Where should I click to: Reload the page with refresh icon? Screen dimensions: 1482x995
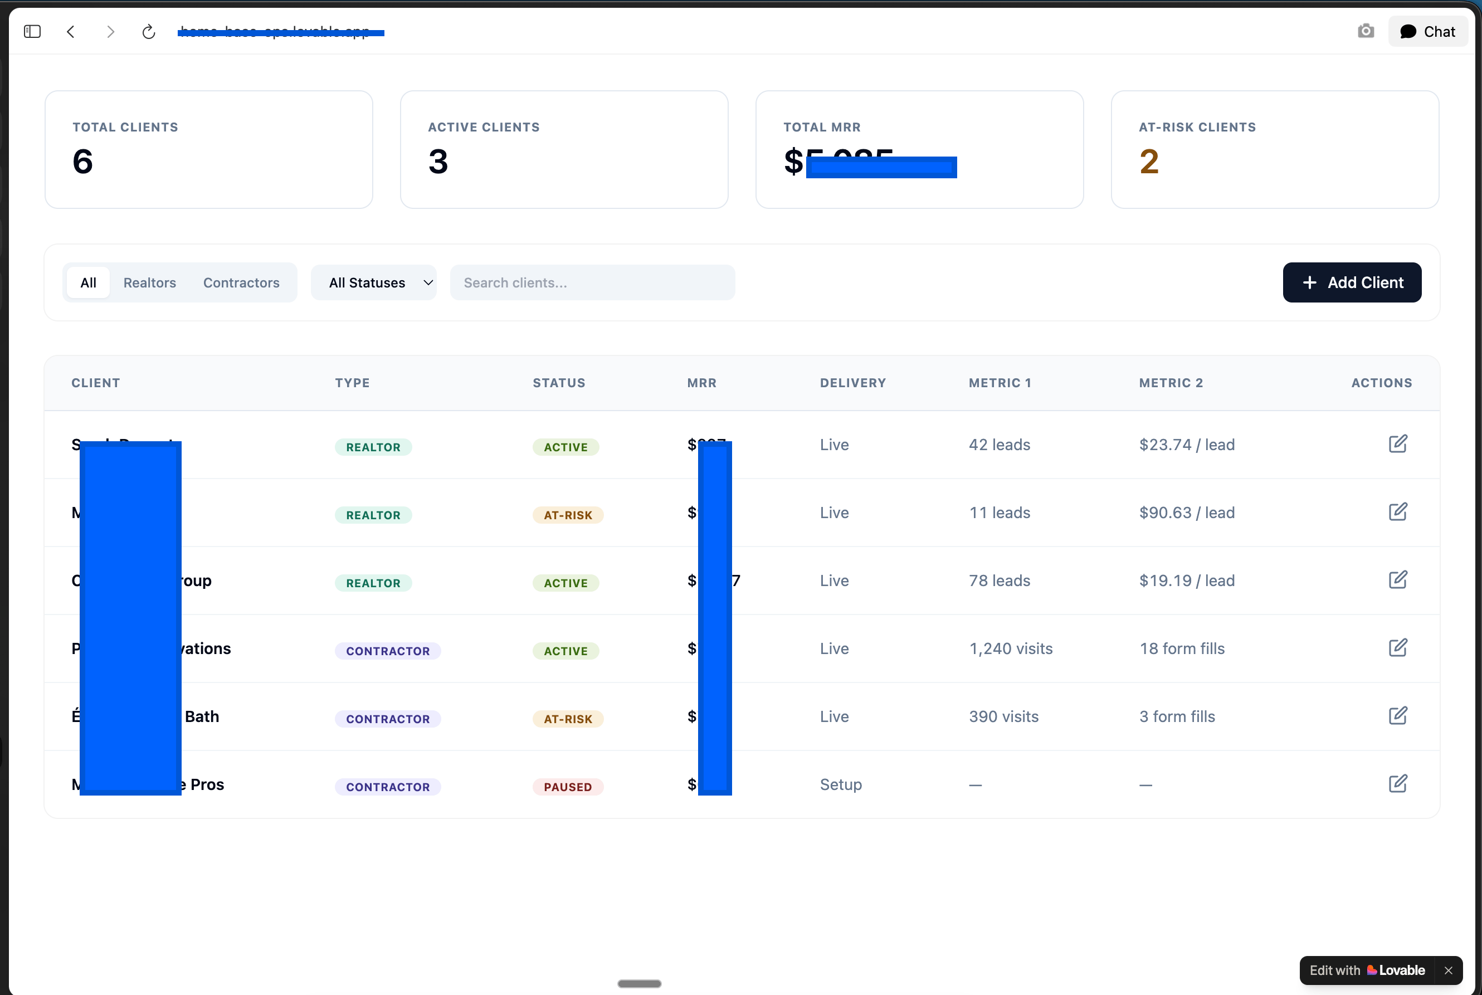pos(148,31)
